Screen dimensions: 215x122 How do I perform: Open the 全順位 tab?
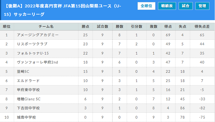pyautogui.click(x=146, y=6)
